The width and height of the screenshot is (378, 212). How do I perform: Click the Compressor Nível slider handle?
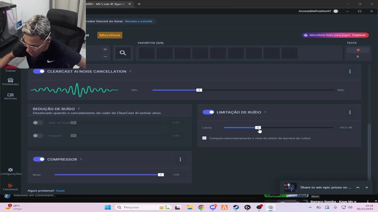[161, 175]
